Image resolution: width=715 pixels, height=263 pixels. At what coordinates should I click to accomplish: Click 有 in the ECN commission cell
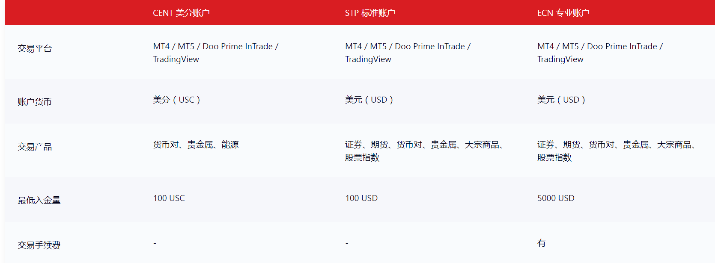pos(542,243)
